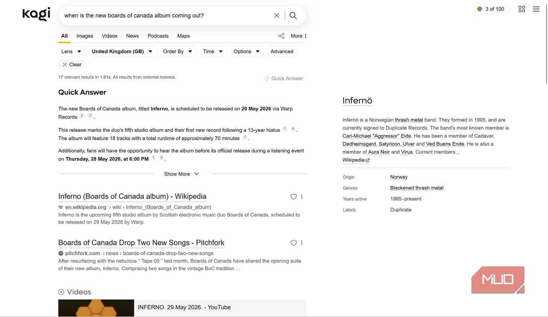
Task: Follow the Dødheimsgard link
Action: click(359, 144)
